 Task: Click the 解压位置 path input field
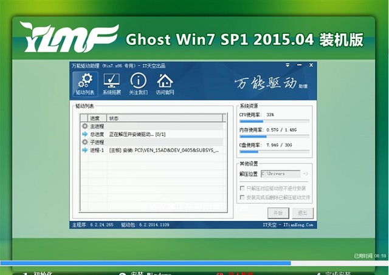click(x=280, y=174)
